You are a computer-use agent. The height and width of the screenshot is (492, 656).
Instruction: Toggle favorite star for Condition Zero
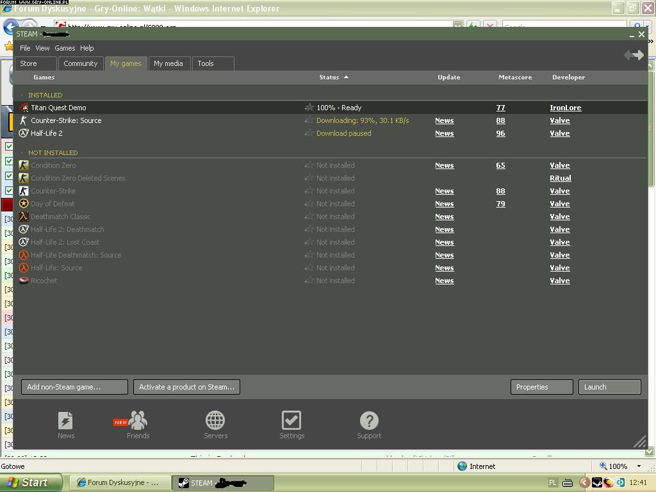tap(309, 165)
